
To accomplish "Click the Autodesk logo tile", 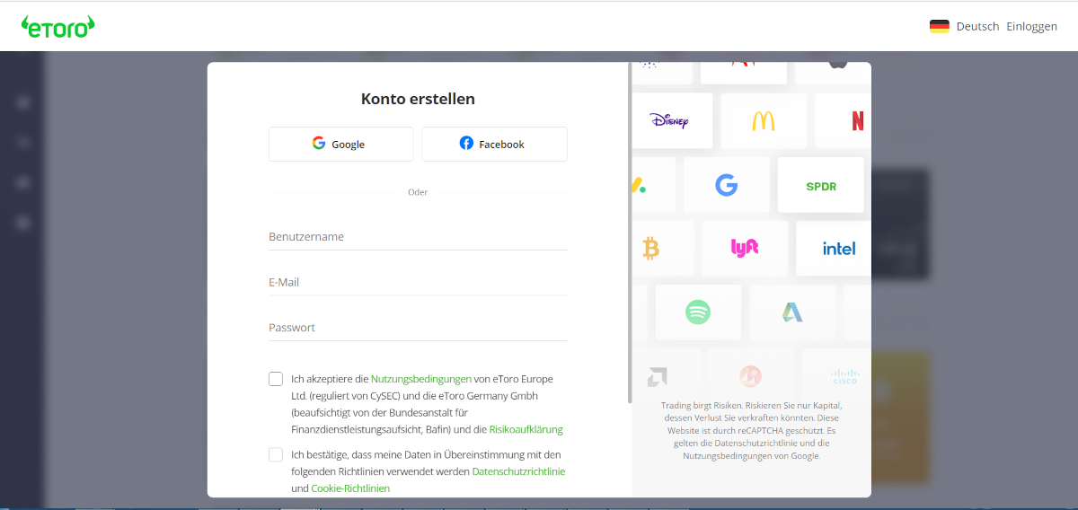I will [792, 312].
